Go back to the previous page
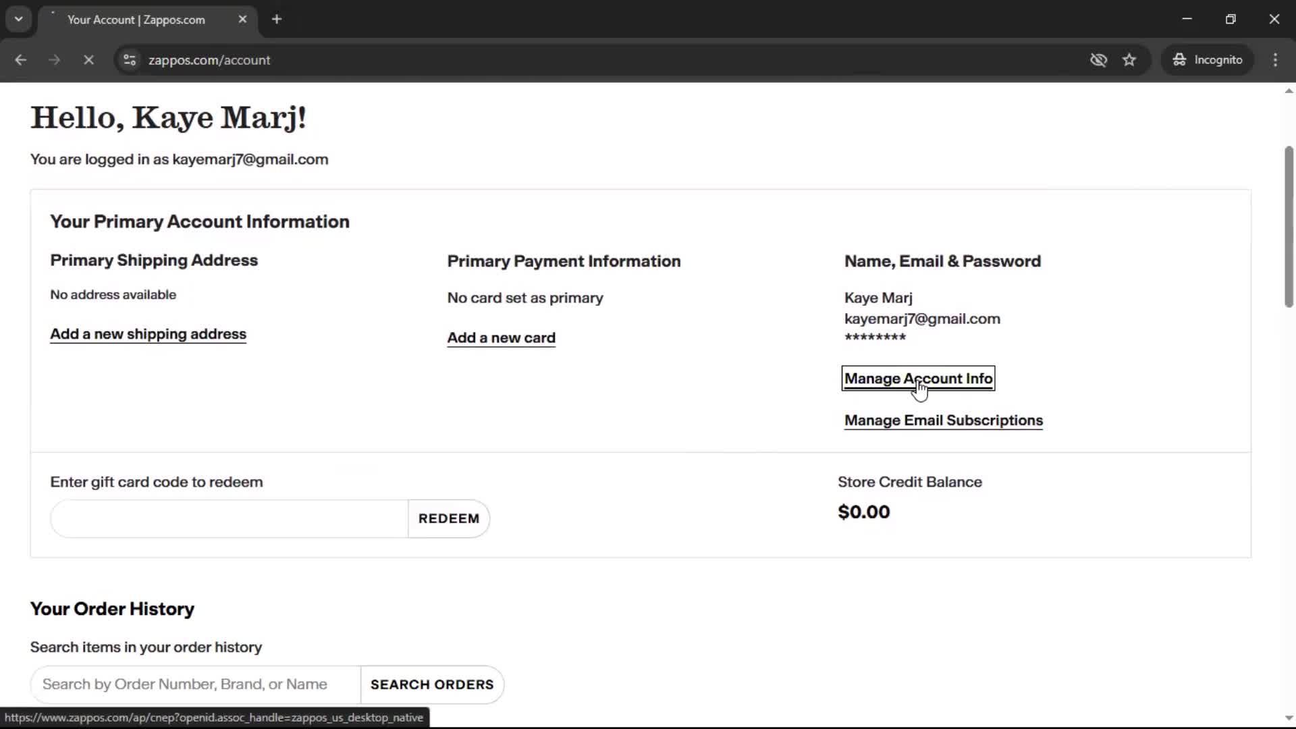Viewport: 1296px width, 729px height. [x=20, y=60]
